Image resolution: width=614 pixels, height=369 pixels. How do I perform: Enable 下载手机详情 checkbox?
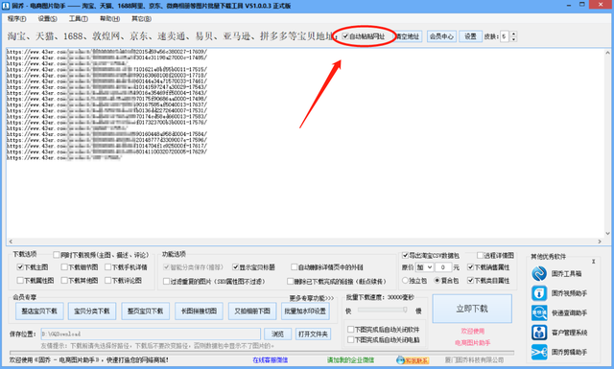pyautogui.click(x=108, y=267)
